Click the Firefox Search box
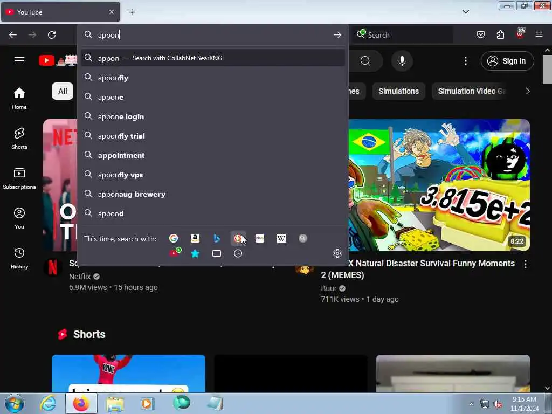Image resolution: width=552 pixels, height=414 pixels. pos(402,35)
